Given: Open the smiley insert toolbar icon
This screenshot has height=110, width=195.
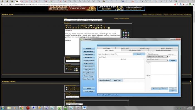Looking at the screenshot, I should coord(91,25).
